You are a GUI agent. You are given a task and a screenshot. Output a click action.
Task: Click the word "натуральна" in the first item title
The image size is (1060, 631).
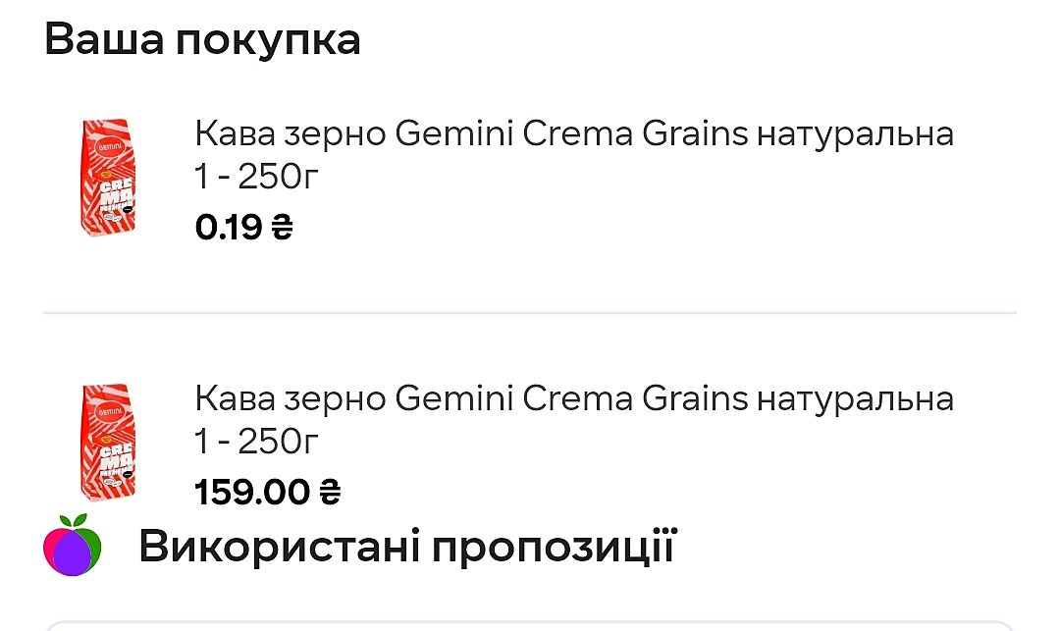tap(854, 133)
